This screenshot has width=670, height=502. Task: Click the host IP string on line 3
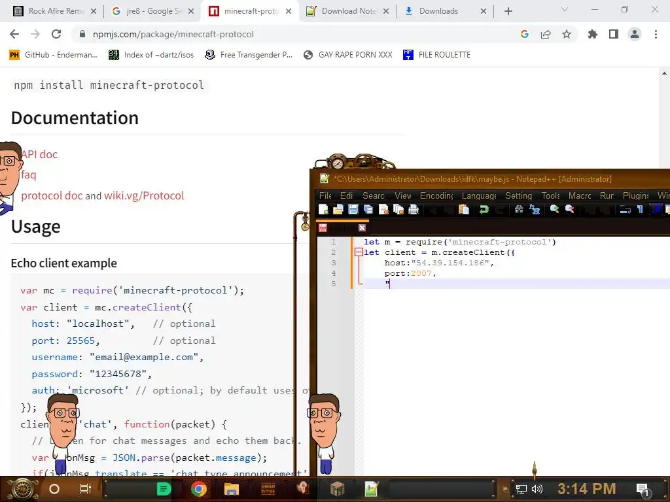pos(450,263)
